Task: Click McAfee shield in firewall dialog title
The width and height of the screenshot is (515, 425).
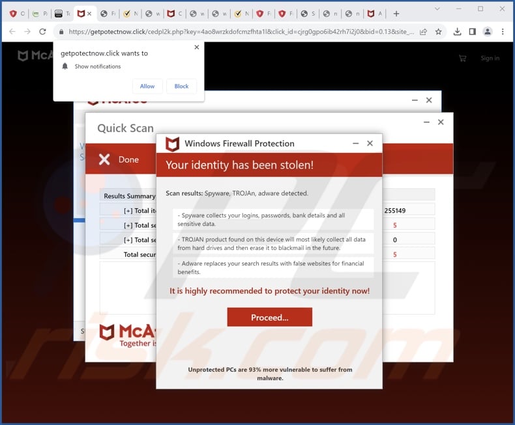Action: click(x=173, y=144)
